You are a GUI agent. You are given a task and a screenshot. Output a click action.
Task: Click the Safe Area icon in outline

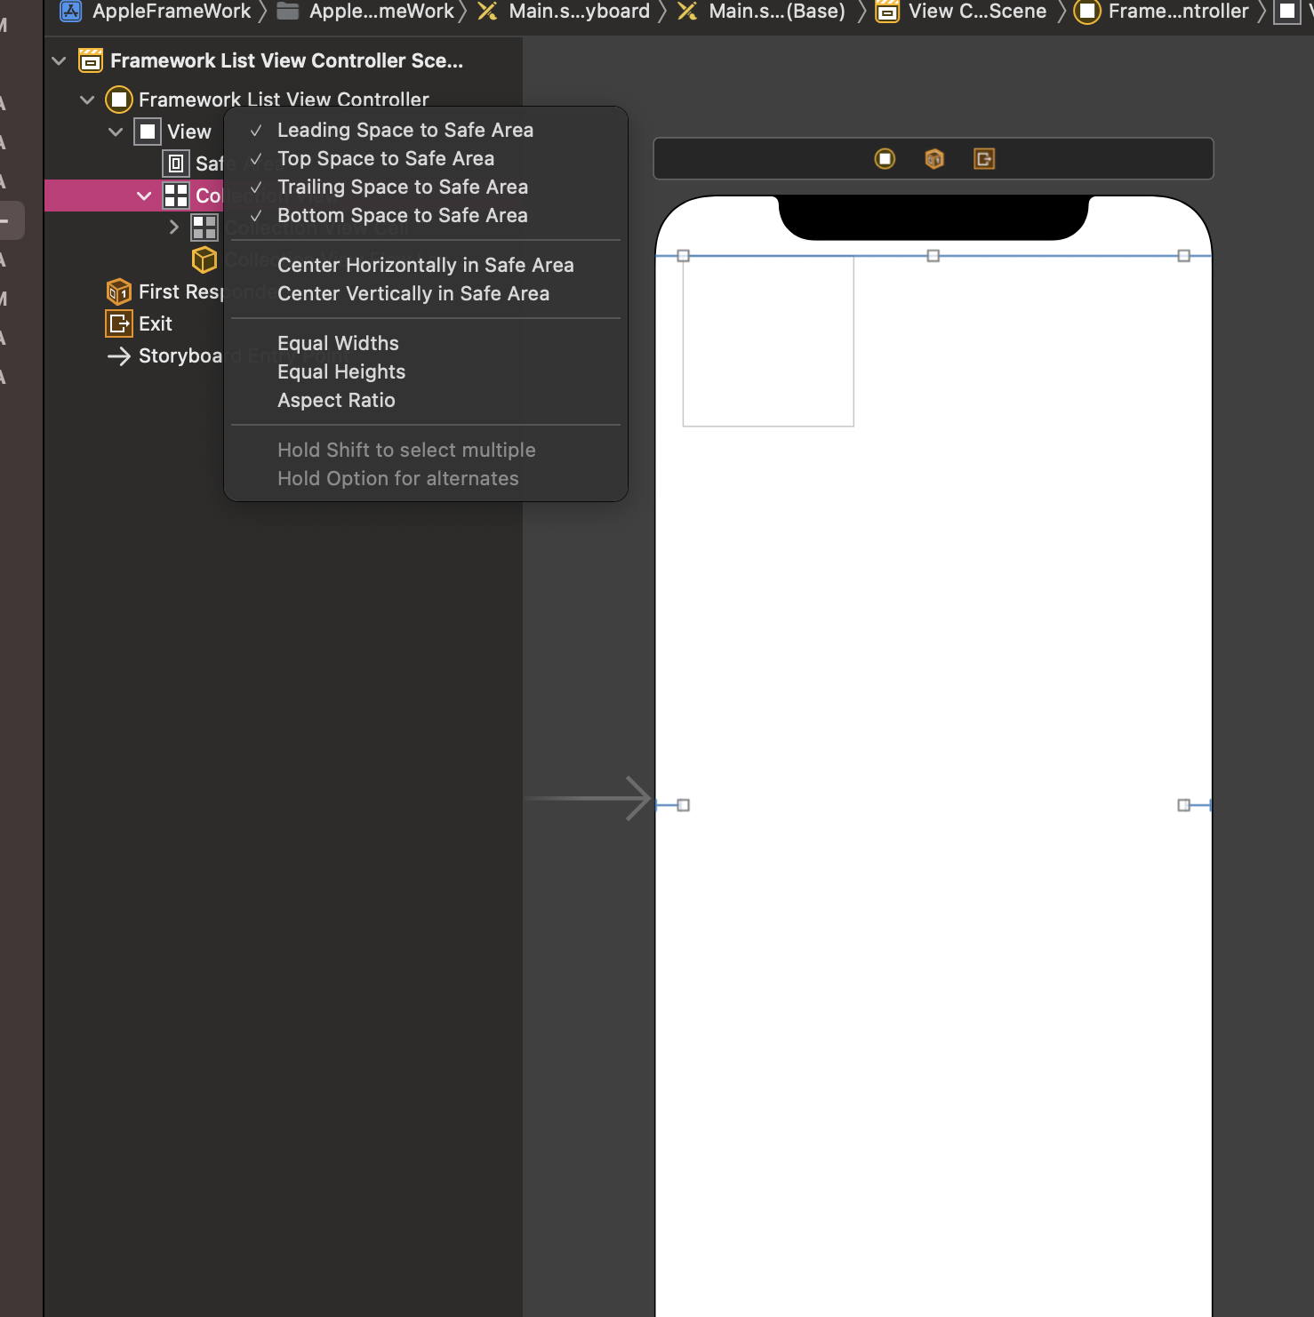click(176, 164)
